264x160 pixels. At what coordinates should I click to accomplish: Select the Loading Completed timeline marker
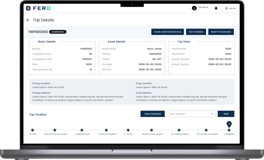point(106,130)
